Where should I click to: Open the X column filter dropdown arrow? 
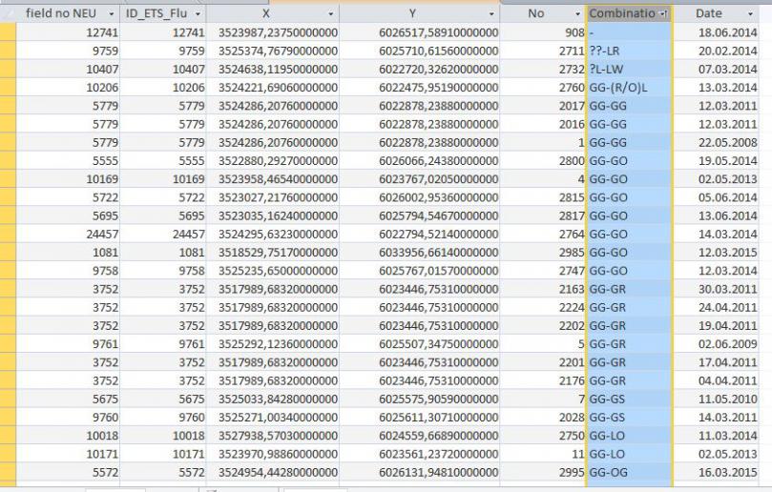point(331,14)
